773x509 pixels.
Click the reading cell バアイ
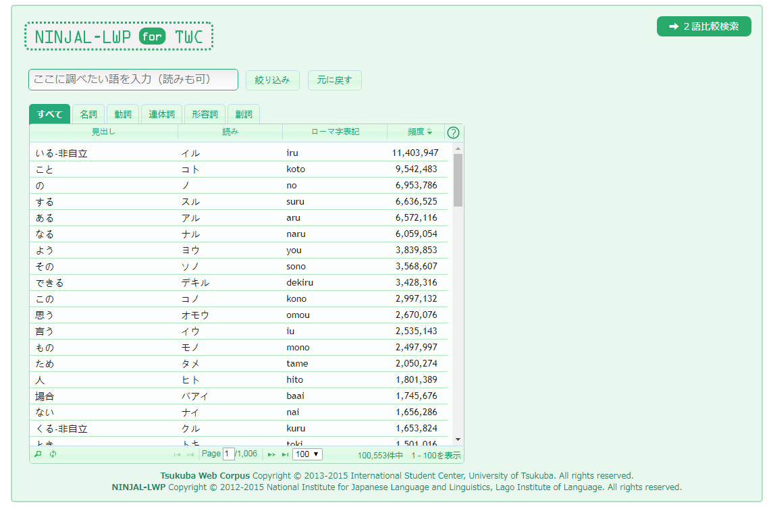click(x=195, y=396)
